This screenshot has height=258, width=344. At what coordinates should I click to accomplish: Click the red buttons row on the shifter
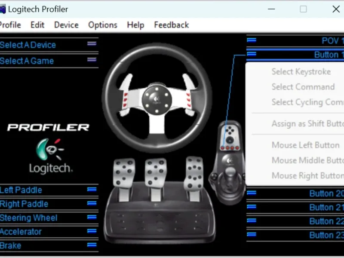click(230, 148)
